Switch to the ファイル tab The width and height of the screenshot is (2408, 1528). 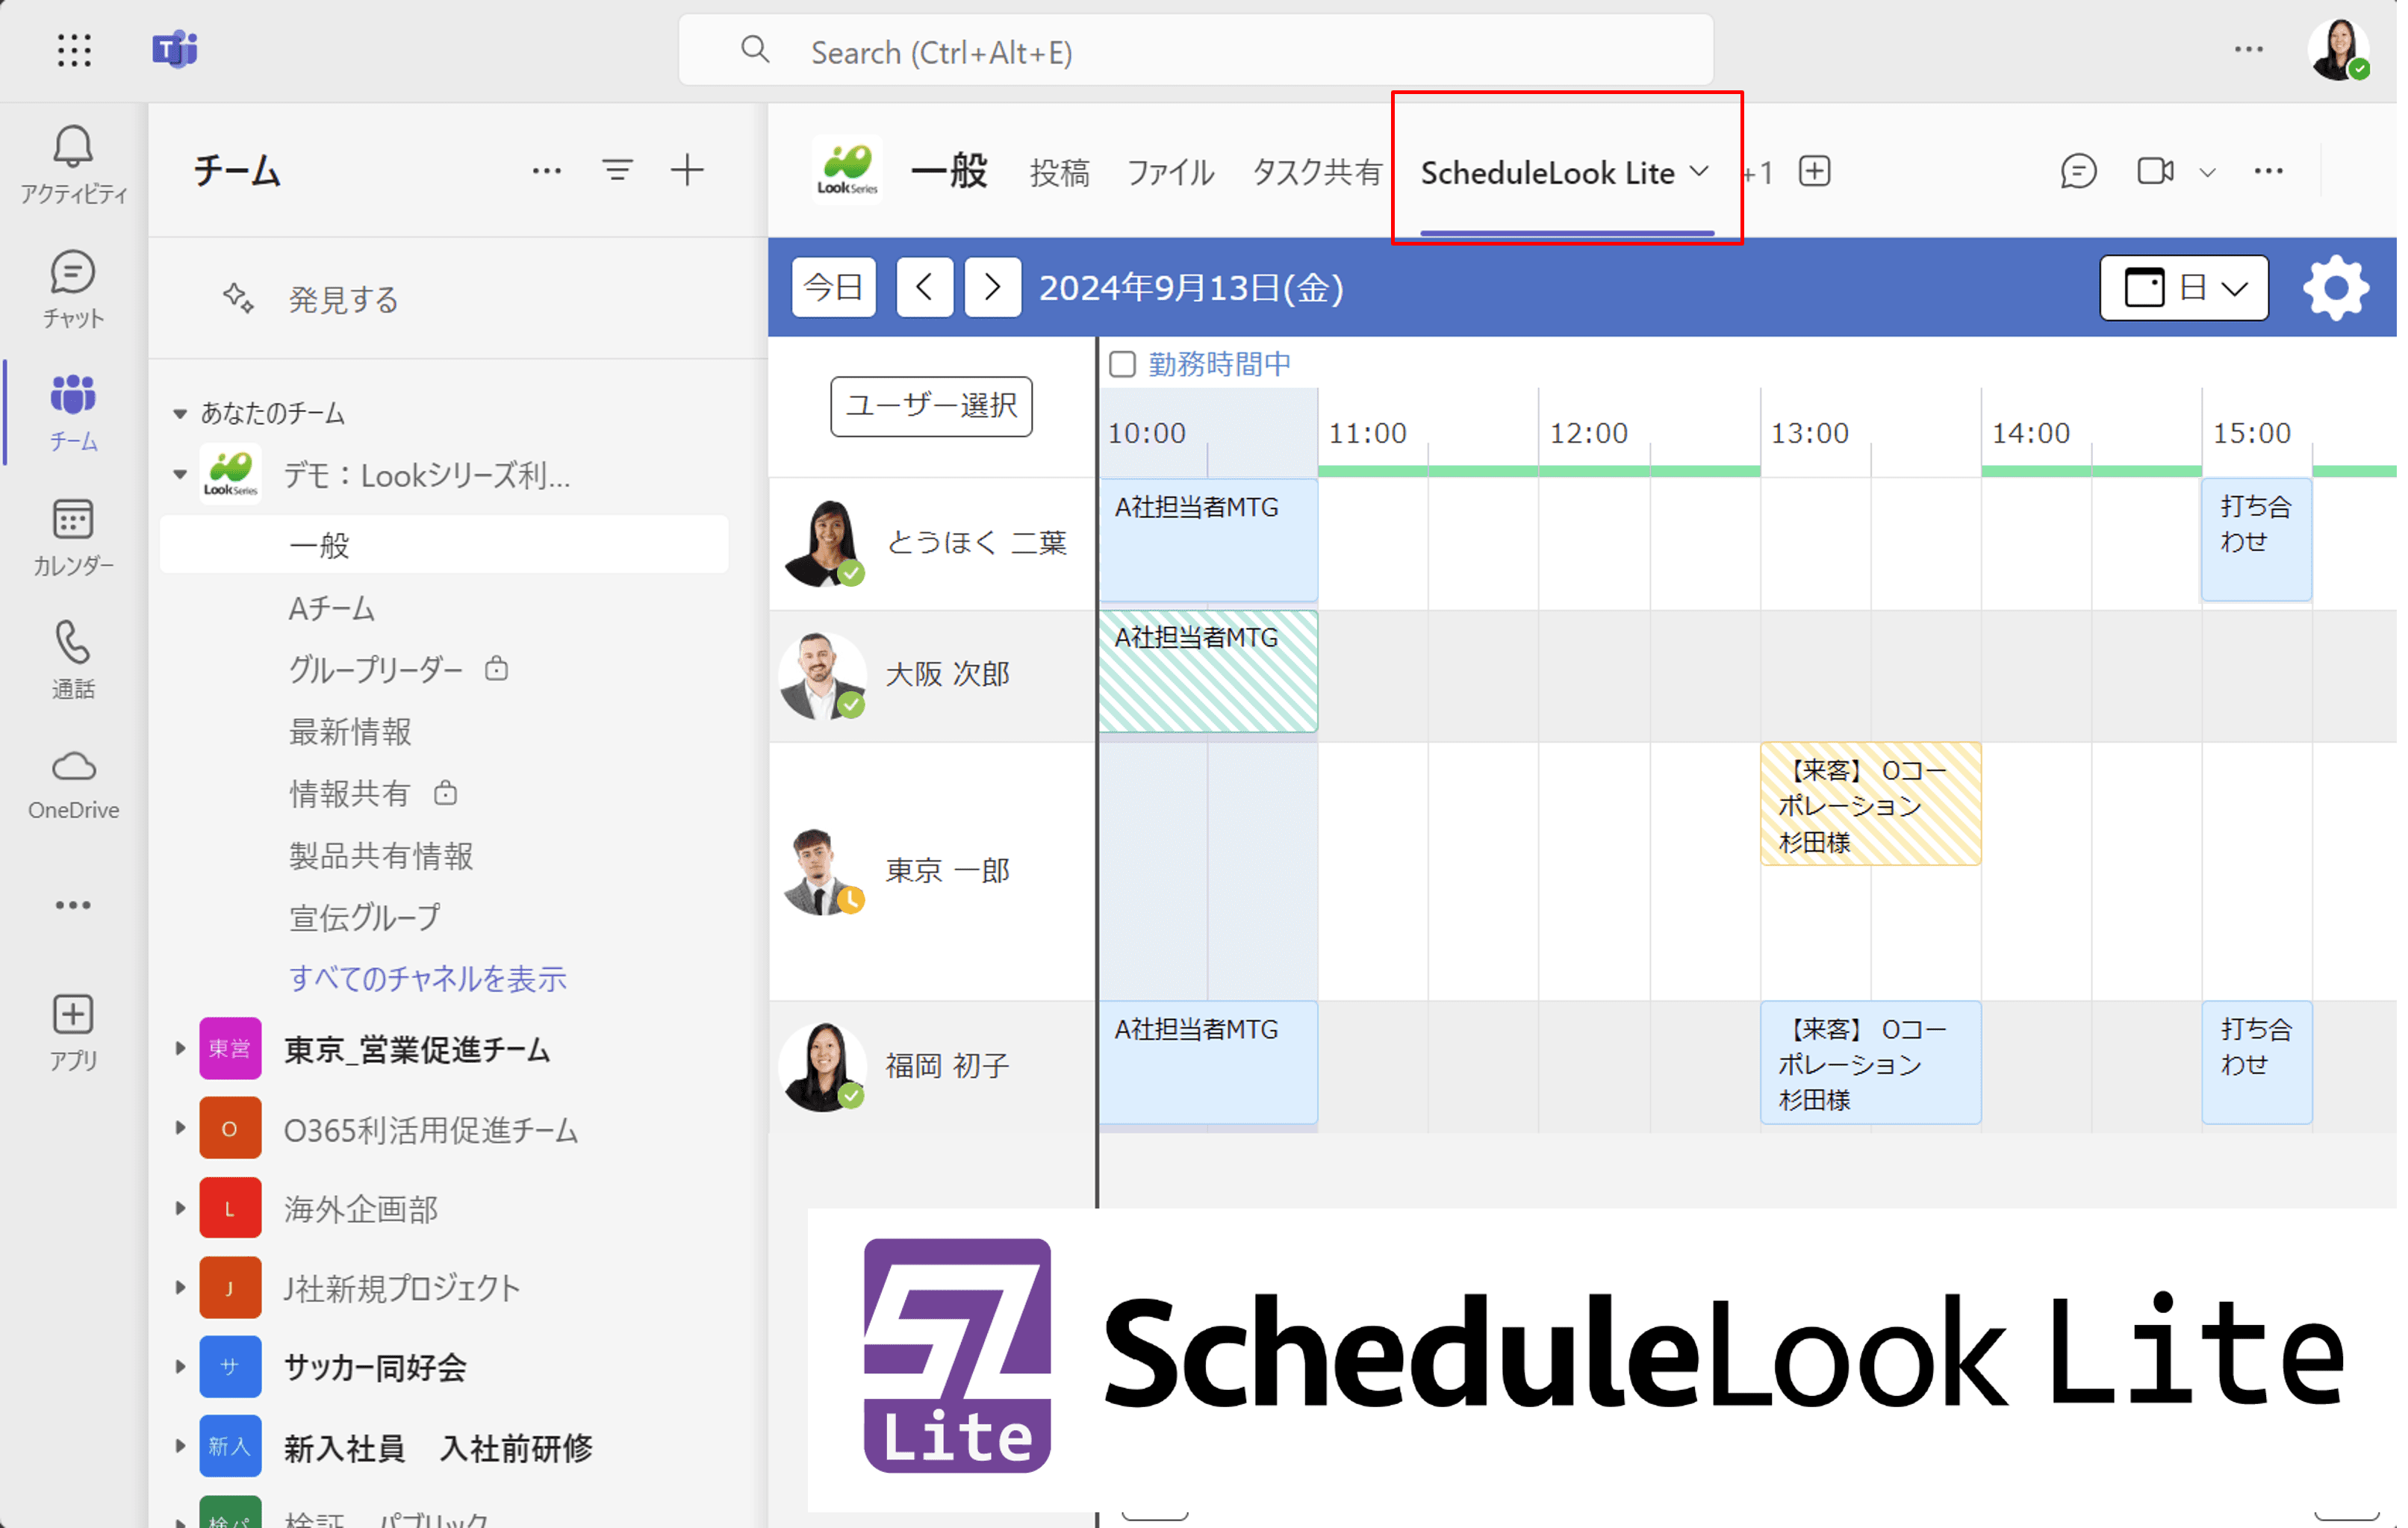coord(1170,171)
